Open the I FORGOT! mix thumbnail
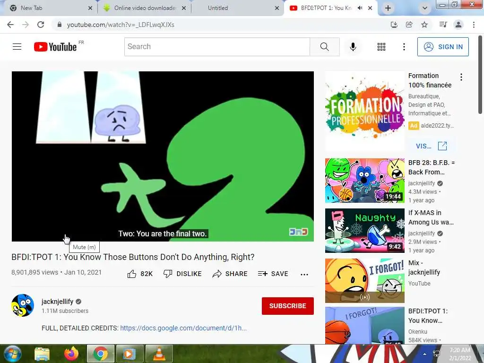 (x=364, y=281)
